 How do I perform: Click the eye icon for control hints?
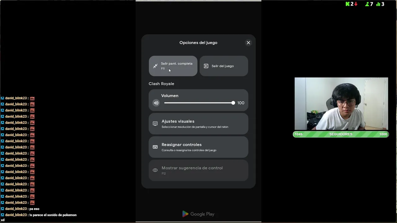(x=155, y=170)
